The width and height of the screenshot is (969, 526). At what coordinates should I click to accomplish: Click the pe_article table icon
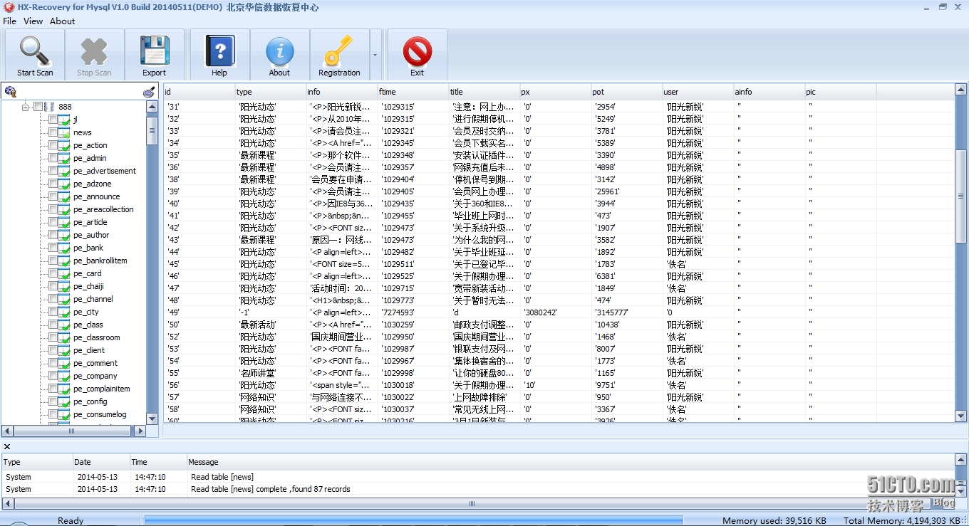click(x=64, y=222)
